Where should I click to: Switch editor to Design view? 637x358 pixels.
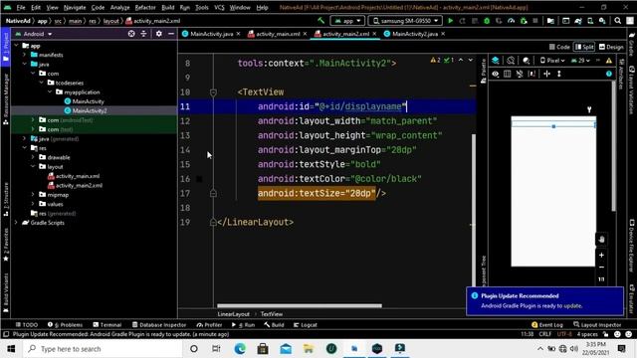611,47
